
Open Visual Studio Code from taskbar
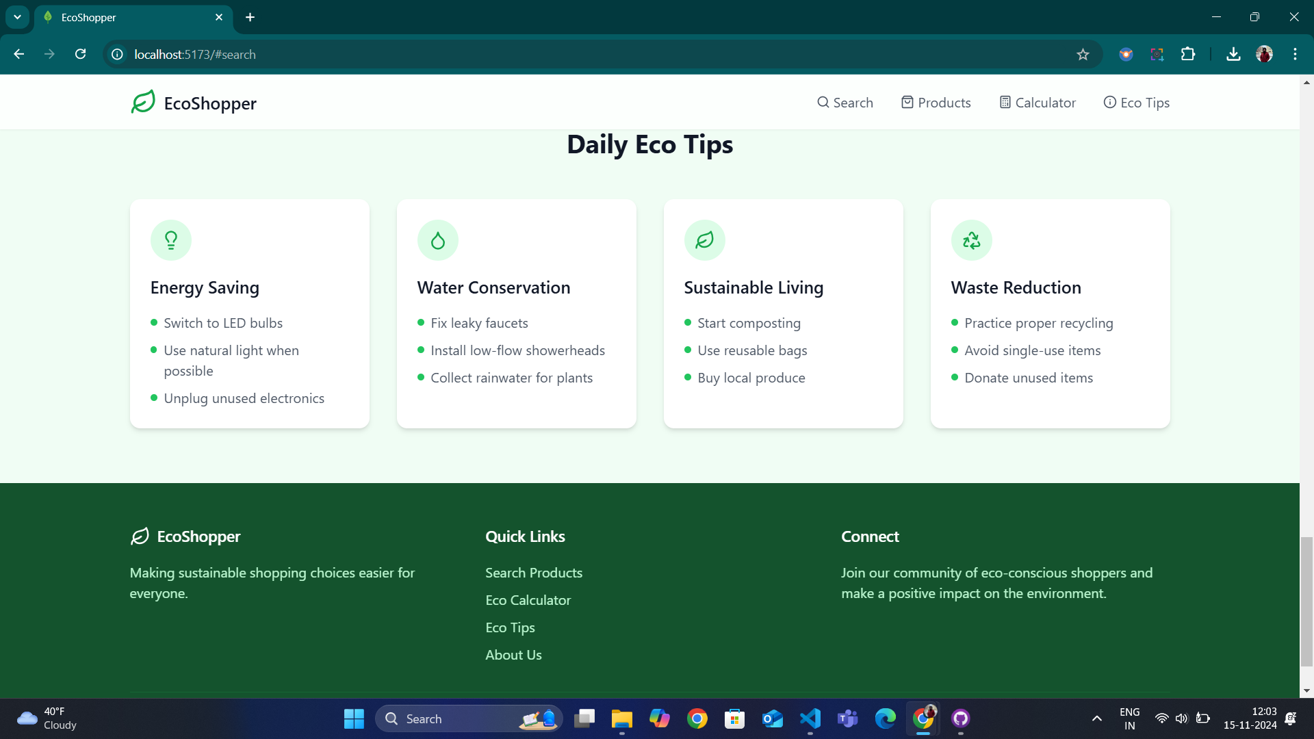click(x=810, y=718)
